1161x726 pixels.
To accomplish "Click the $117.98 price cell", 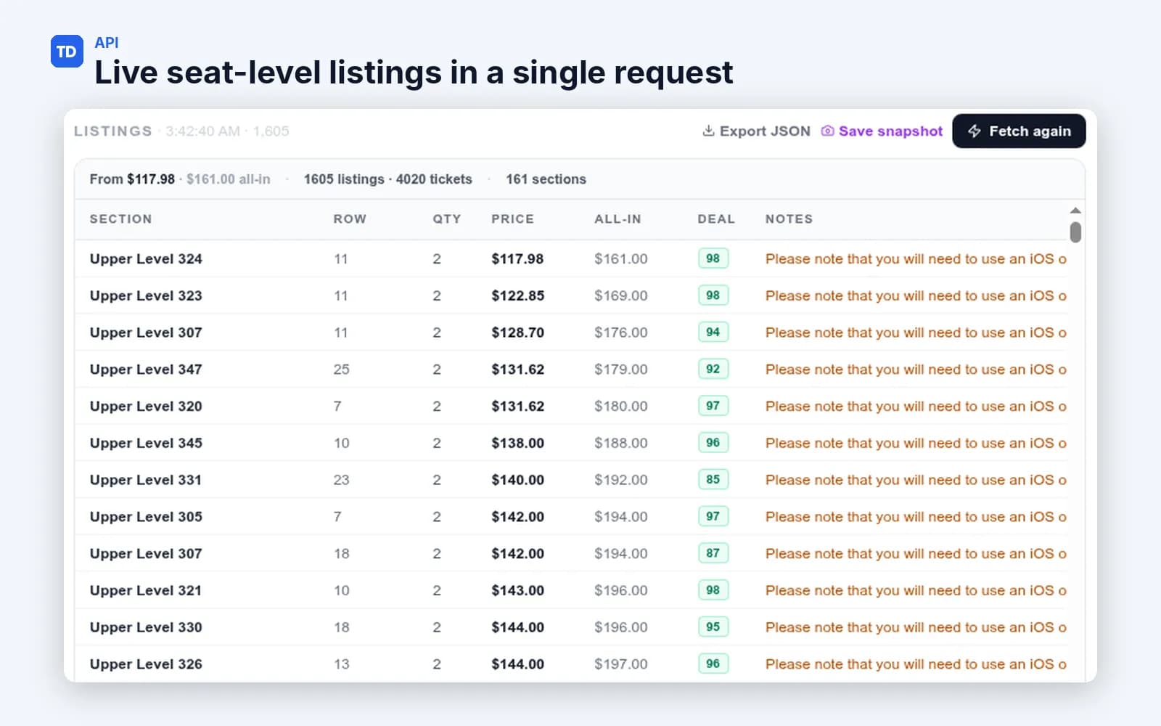I will [x=517, y=258].
